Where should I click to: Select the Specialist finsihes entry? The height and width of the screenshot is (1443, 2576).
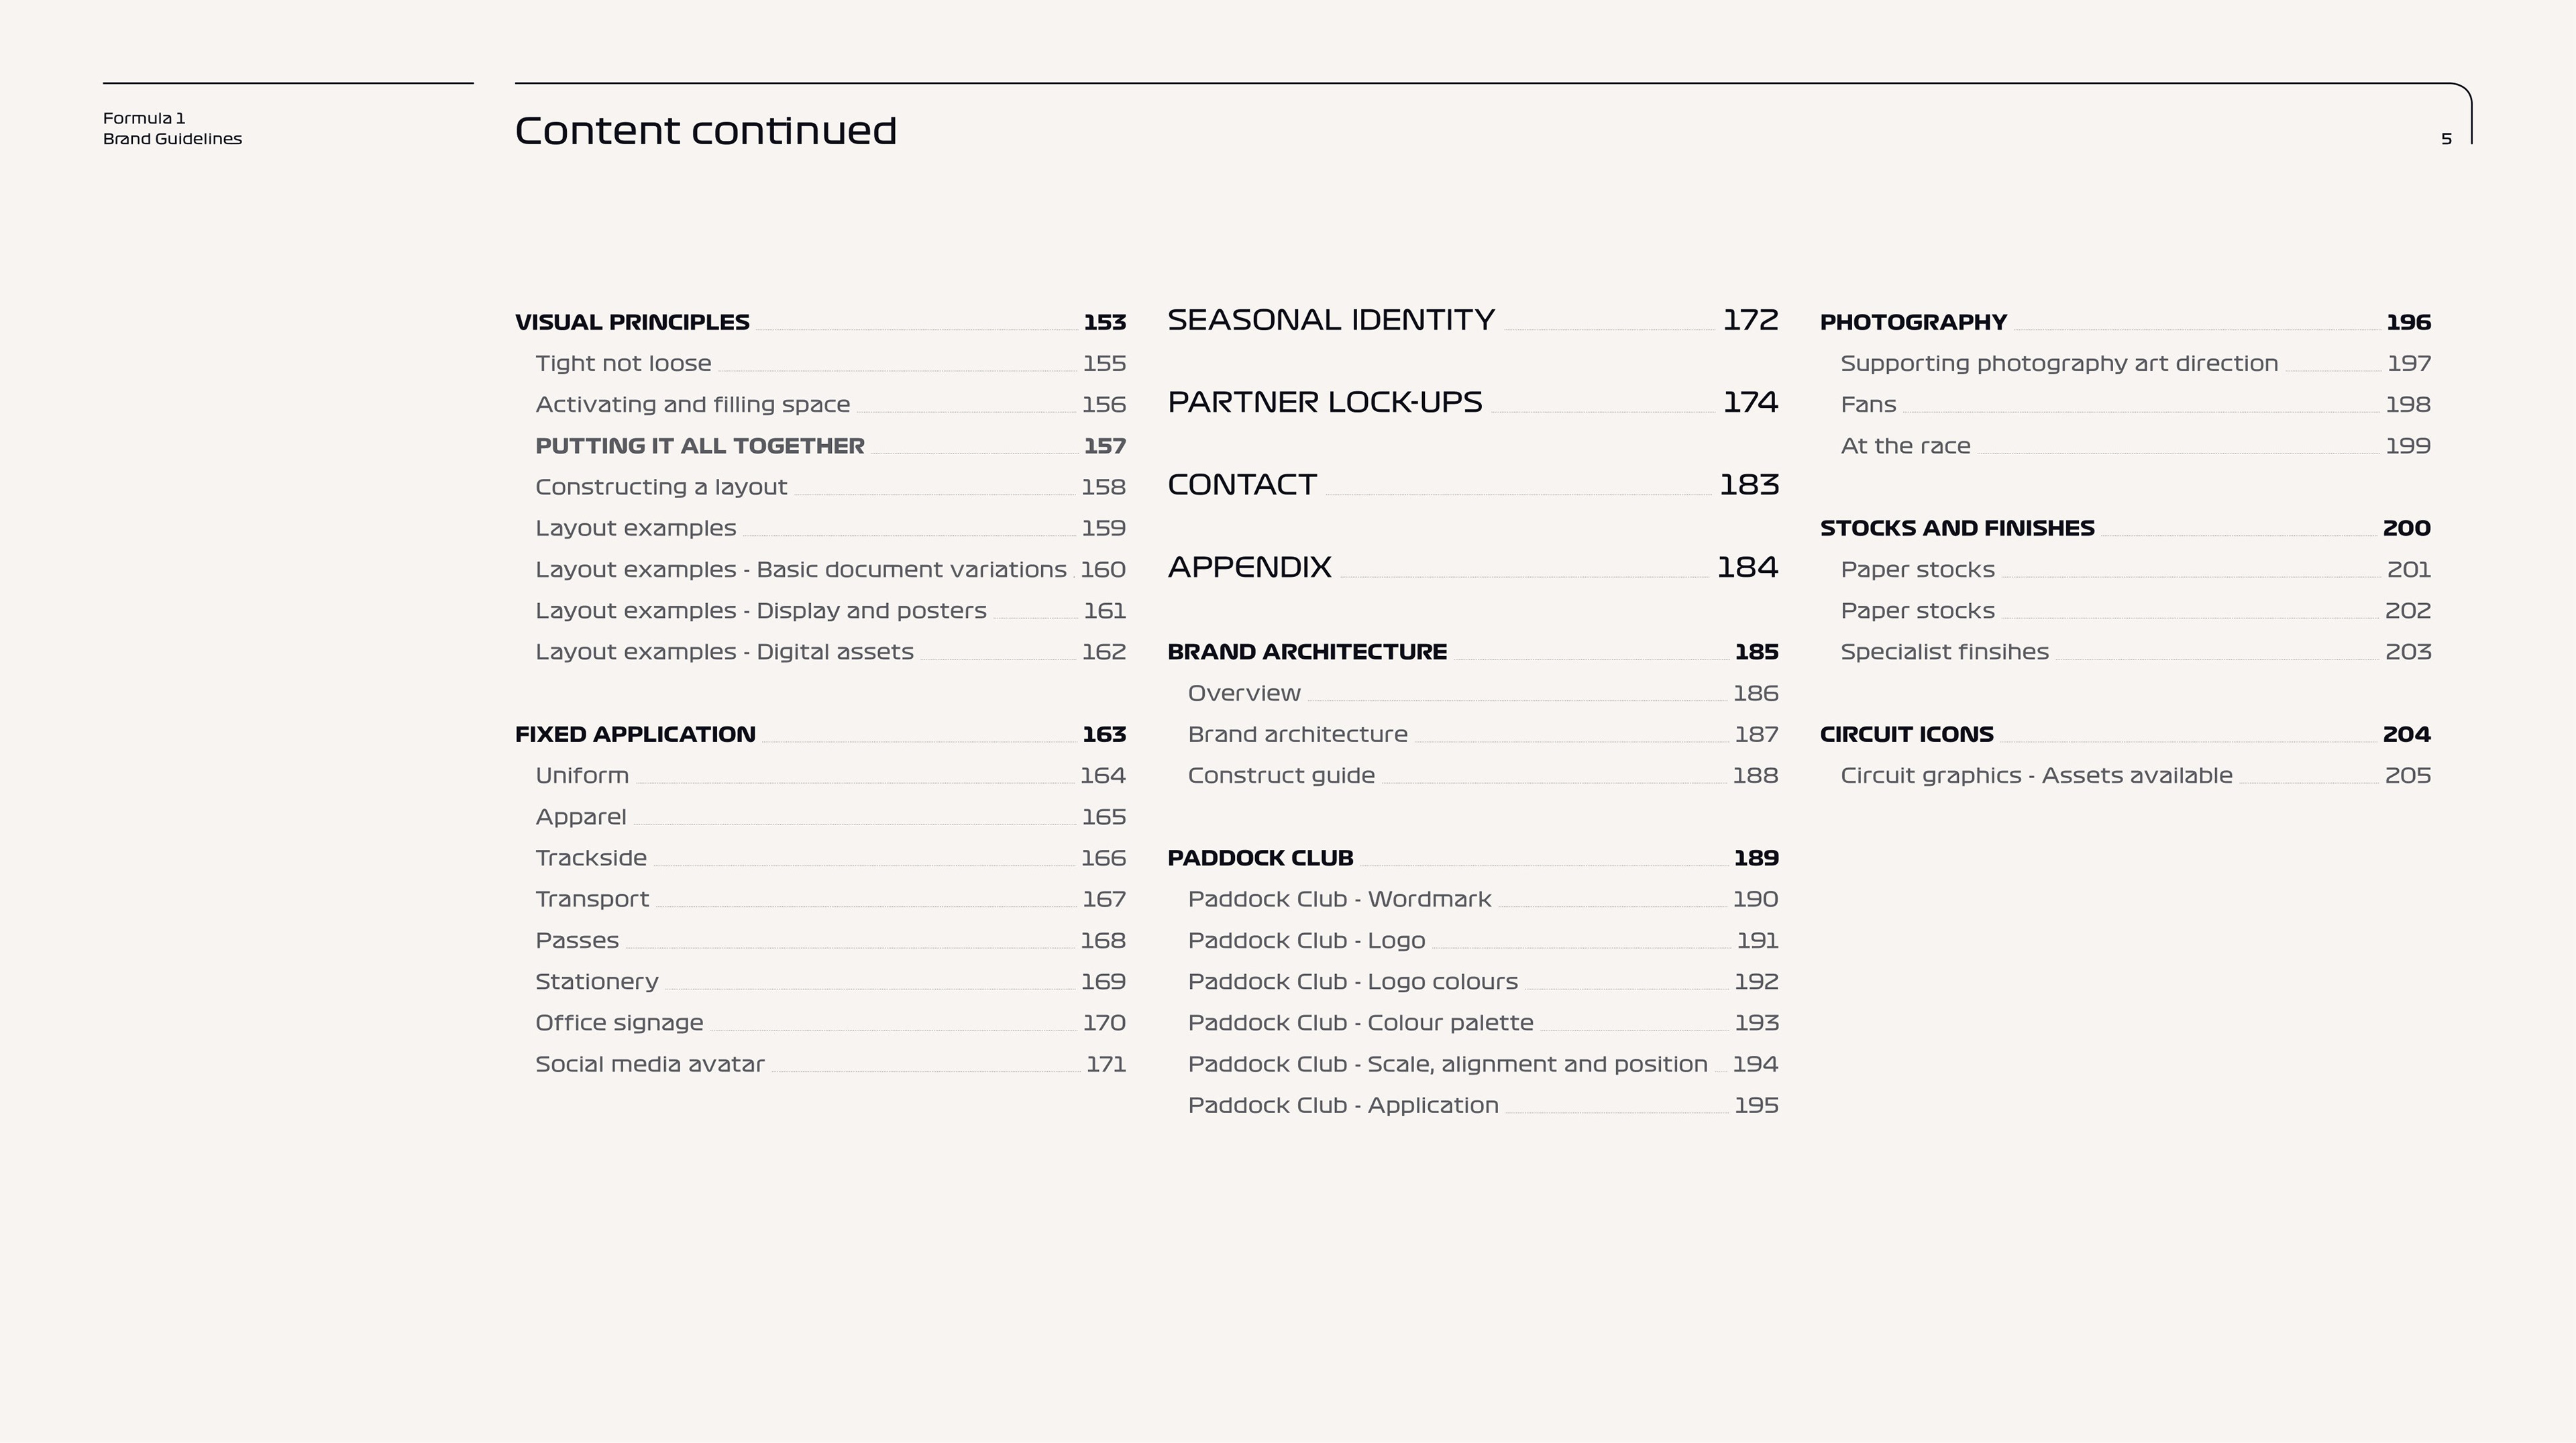point(1944,652)
